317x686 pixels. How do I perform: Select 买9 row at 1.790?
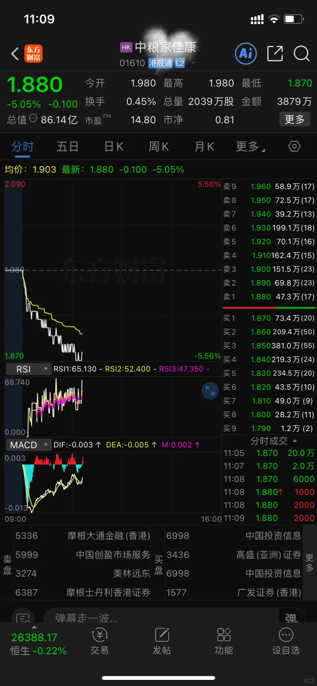tap(269, 428)
